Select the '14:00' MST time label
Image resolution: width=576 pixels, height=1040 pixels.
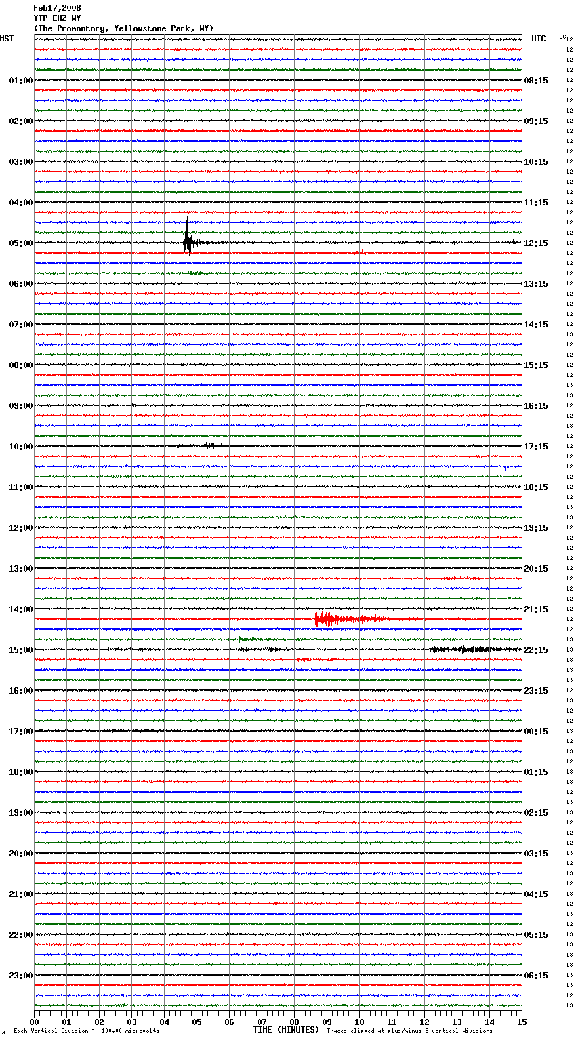pos(21,609)
